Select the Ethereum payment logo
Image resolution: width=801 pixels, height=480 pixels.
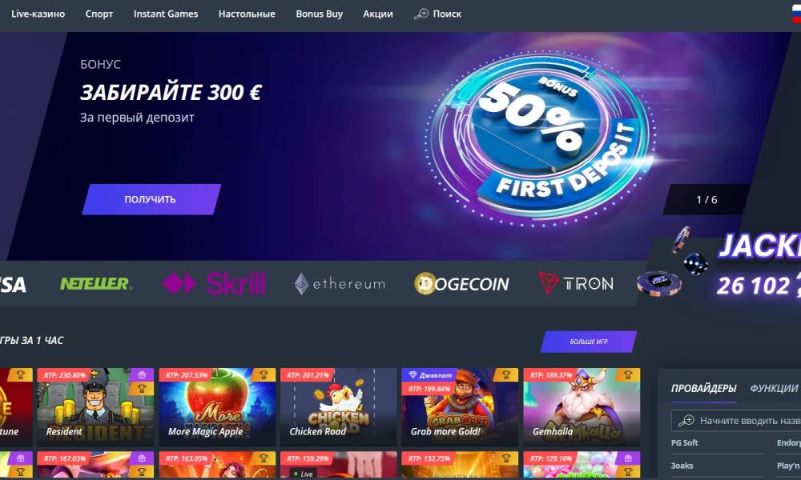click(340, 284)
